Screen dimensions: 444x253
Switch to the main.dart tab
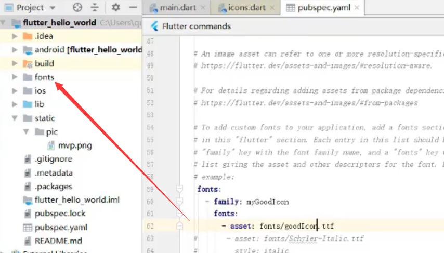(178, 8)
